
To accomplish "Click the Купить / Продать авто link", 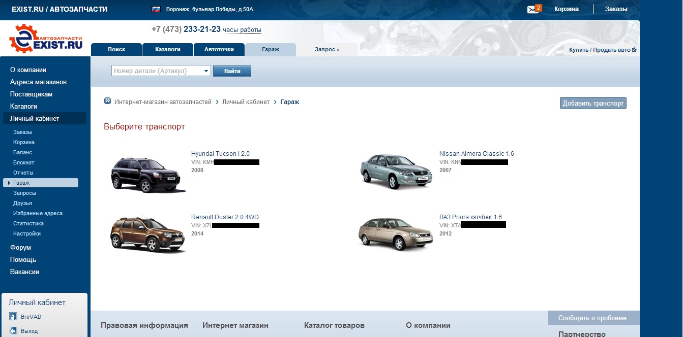I will tap(600, 50).
